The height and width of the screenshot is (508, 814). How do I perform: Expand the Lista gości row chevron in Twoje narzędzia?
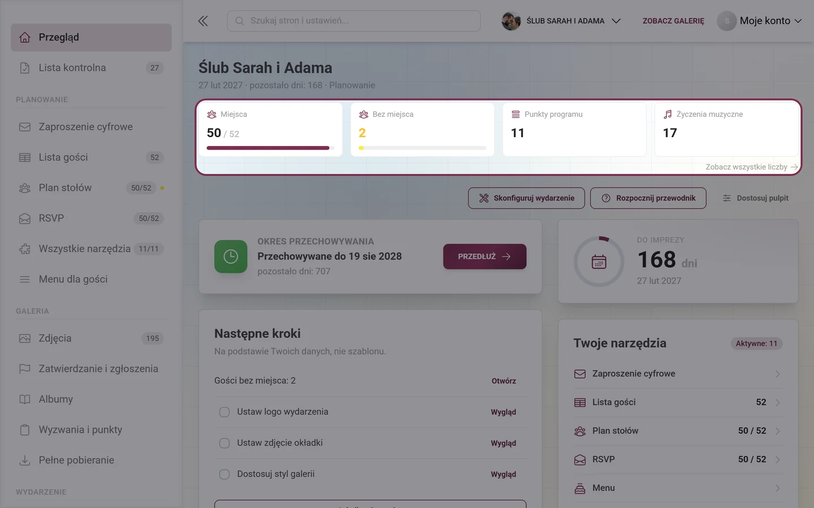(778, 402)
